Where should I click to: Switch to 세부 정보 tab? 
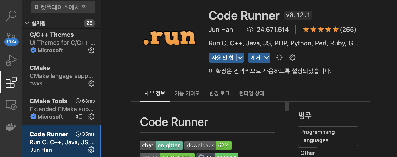click(155, 93)
